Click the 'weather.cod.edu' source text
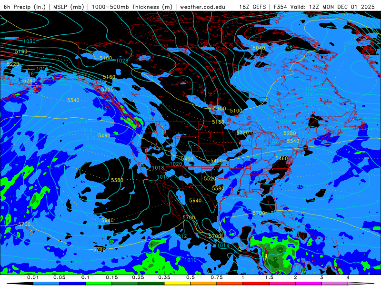Image resolution: width=381 pixels, height=286 pixels. pyautogui.click(x=202, y=7)
